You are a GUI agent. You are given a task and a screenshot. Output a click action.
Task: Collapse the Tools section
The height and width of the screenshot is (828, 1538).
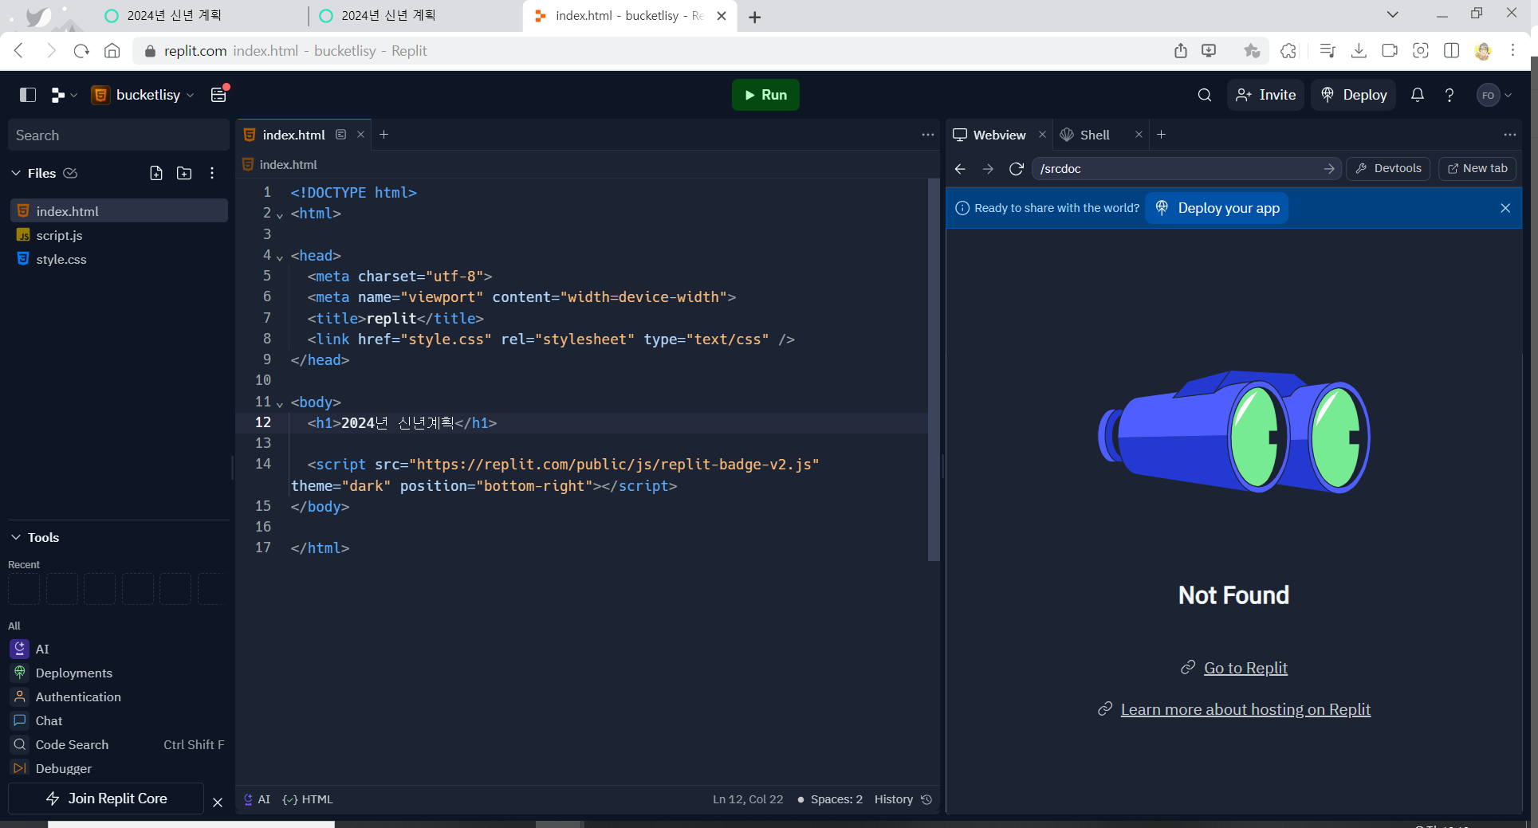coord(16,537)
